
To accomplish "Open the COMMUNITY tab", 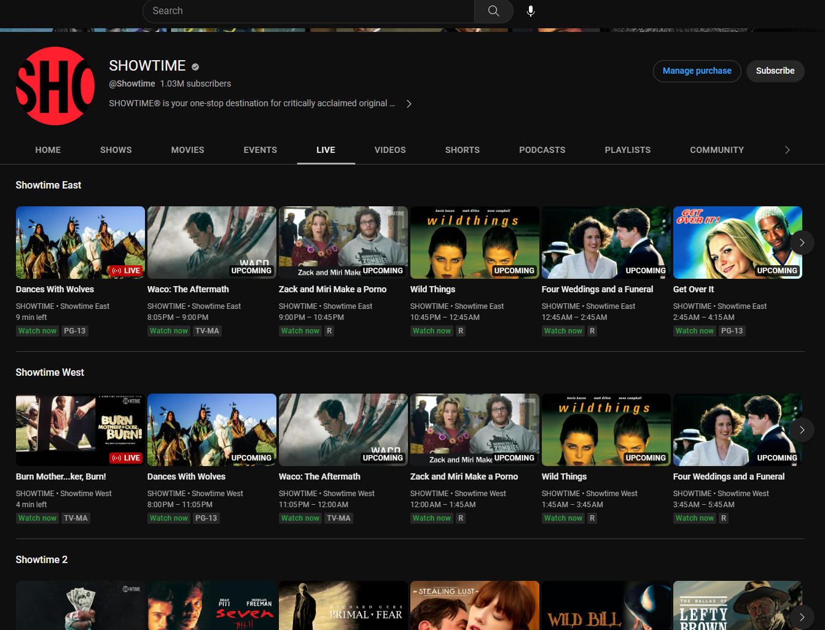I will (717, 150).
